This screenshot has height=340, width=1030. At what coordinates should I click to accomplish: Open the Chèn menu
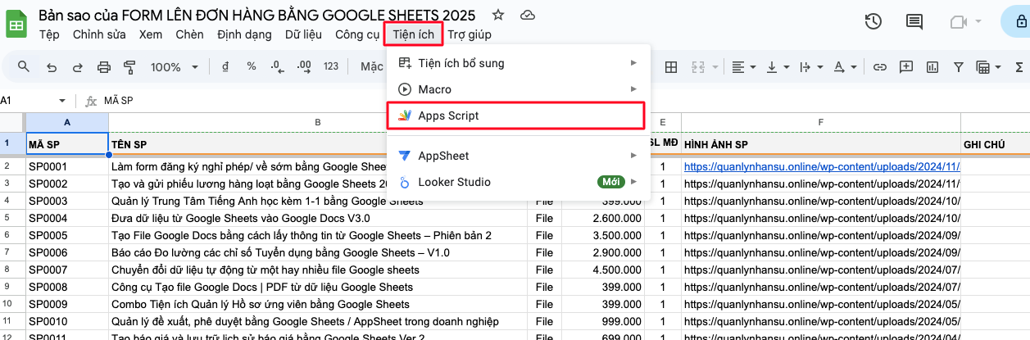[189, 34]
